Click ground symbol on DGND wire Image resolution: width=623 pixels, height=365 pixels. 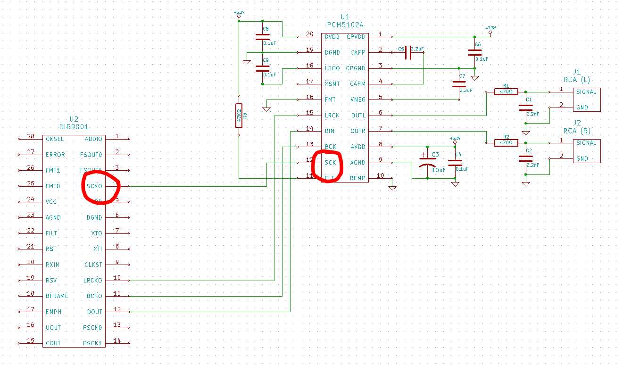coord(247,62)
